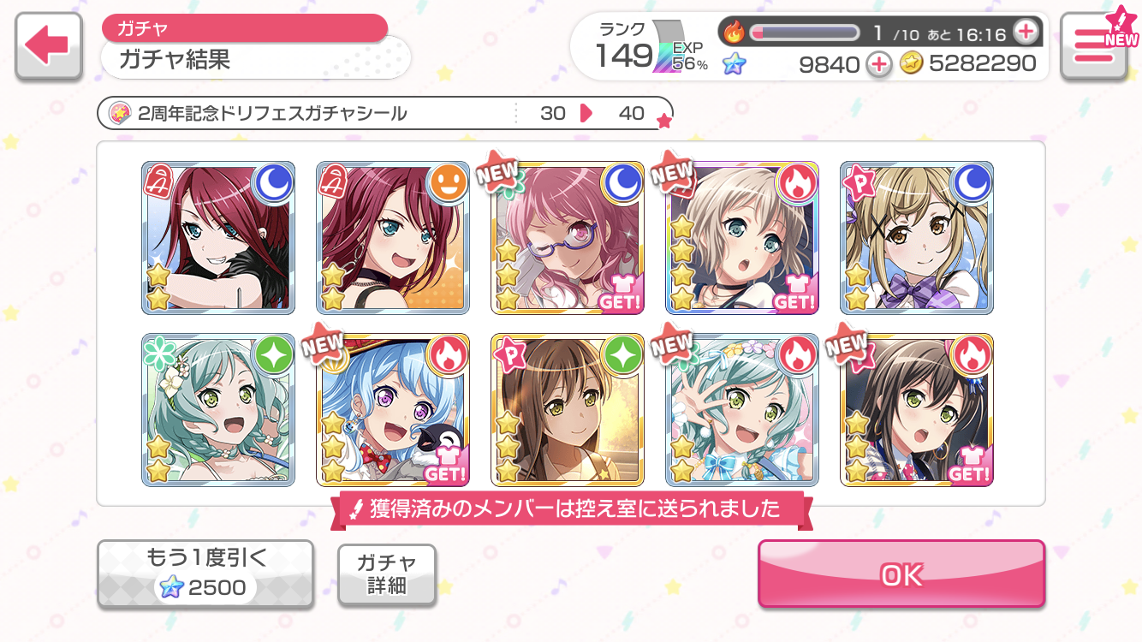Open ガチャ詳細 gacha details
The width and height of the screenshot is (1142, 642).
tap(387, 574)
